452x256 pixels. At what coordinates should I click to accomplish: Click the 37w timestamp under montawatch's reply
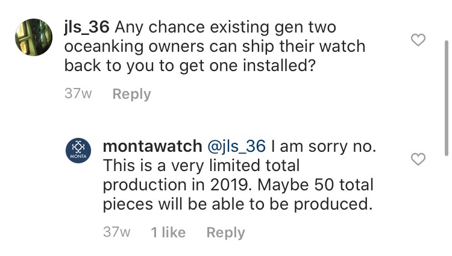pyautogui.click(x=117, y=232)
